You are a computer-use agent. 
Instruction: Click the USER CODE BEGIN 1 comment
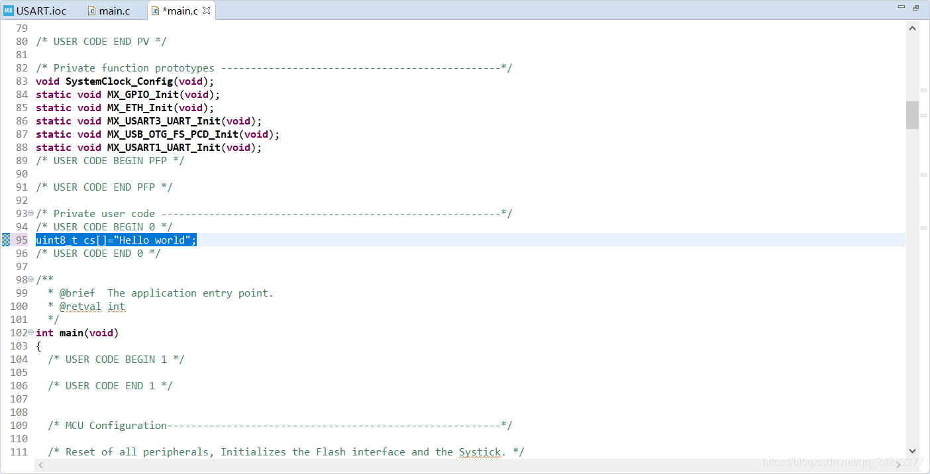116,359
